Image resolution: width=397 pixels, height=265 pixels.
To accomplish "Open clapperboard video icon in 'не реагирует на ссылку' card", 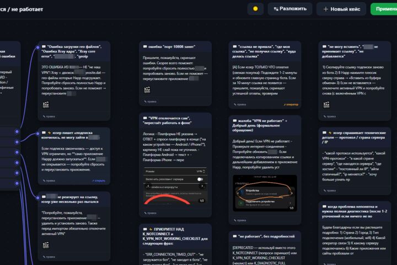I will [46, 245].
